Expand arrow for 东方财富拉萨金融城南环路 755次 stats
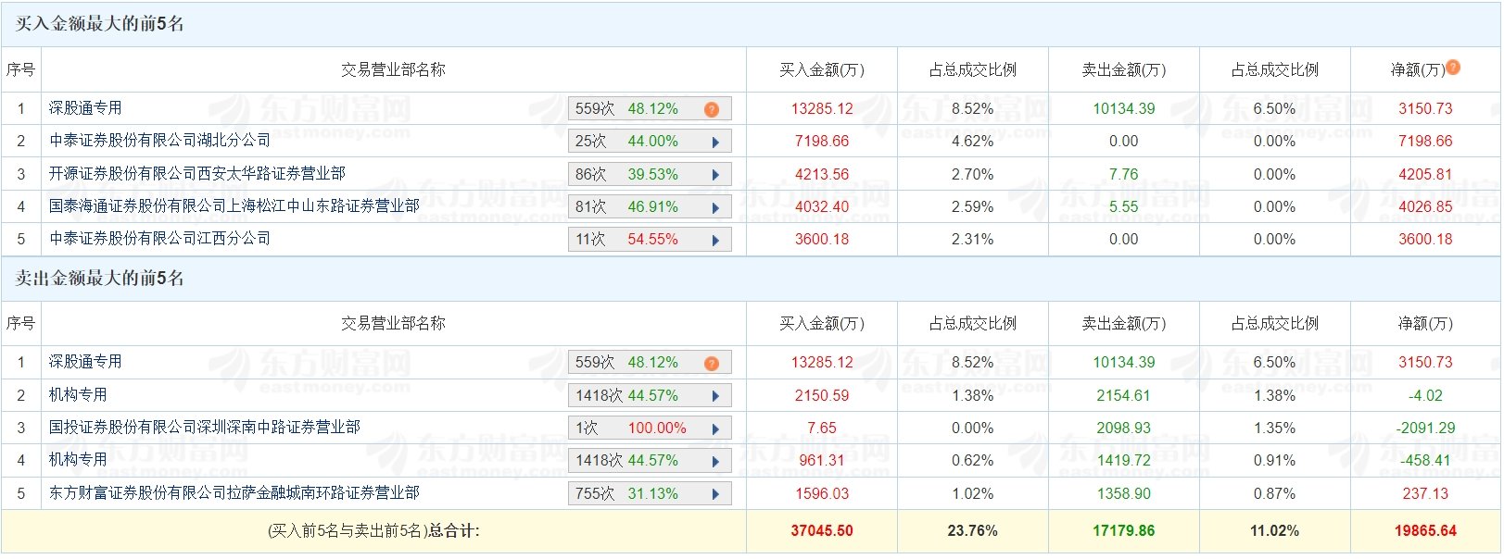The width and height of the screenshot is (1504, 559). [x=715, y=494]
